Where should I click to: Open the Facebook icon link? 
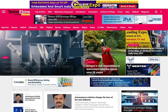(161, 12)
